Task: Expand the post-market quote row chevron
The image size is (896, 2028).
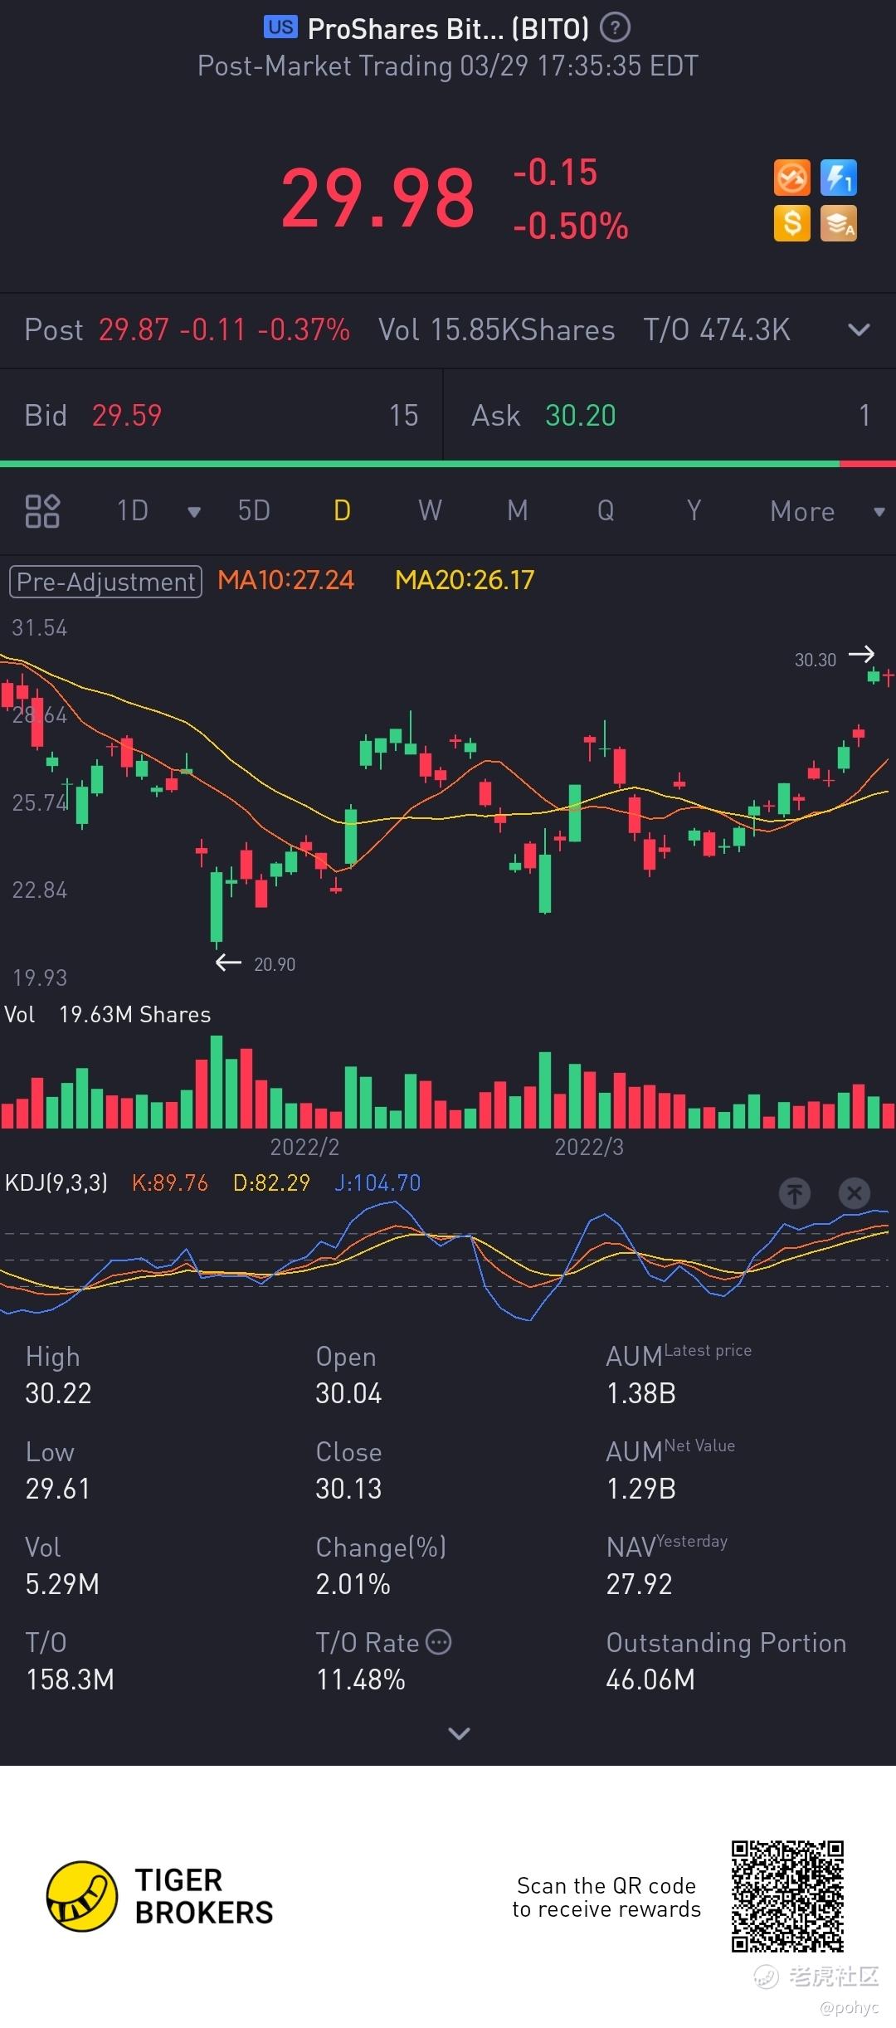Action: click(x=859, y=330)
